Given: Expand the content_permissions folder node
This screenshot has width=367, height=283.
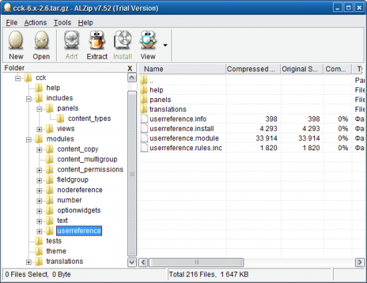Looking at the screenshot, I should pyautogui.click(x=39, y=170).
